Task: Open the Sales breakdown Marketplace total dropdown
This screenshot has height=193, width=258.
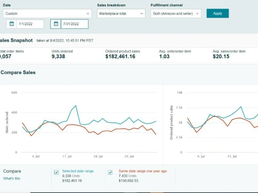Action: tap(121, 13)
